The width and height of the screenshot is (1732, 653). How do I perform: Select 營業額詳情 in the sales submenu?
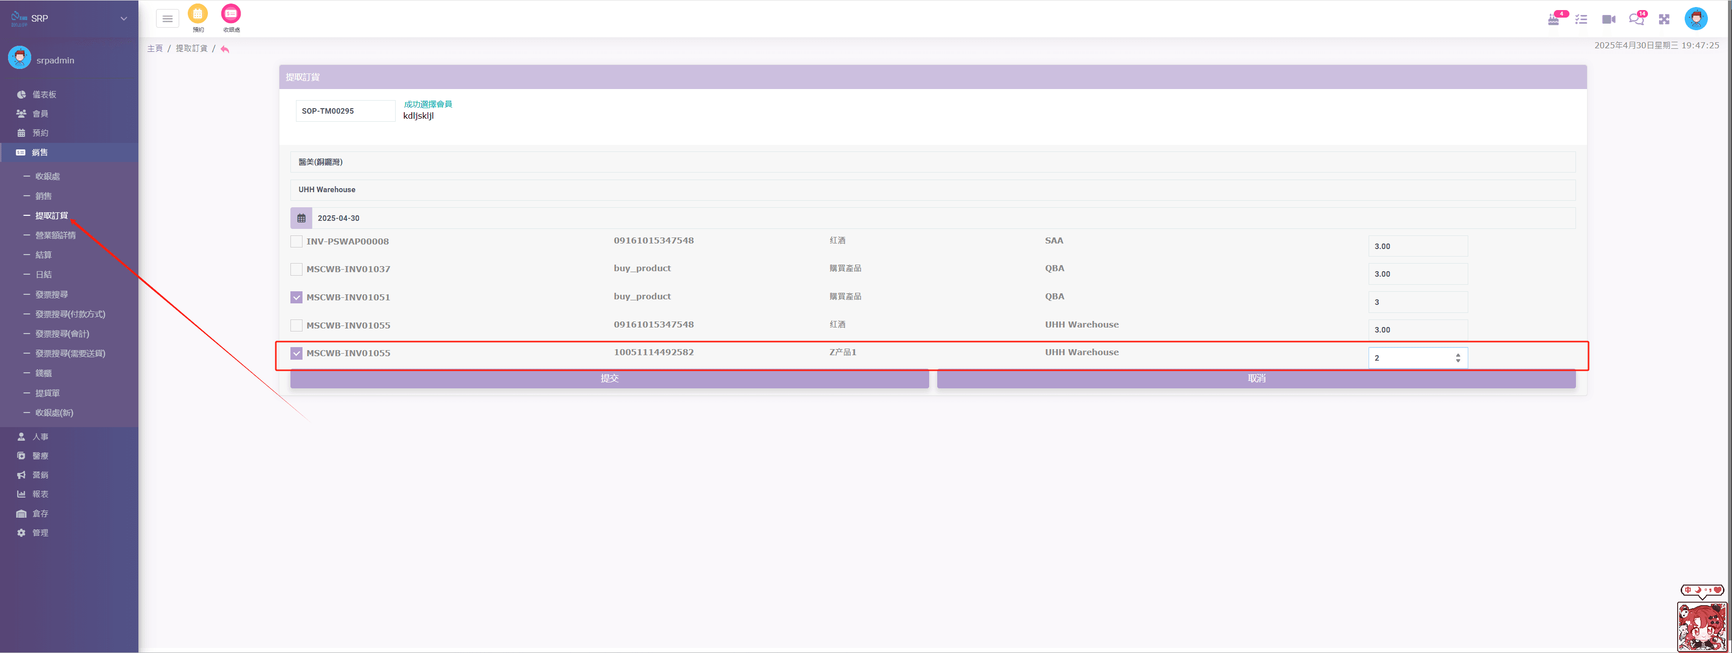click(55, 235)
